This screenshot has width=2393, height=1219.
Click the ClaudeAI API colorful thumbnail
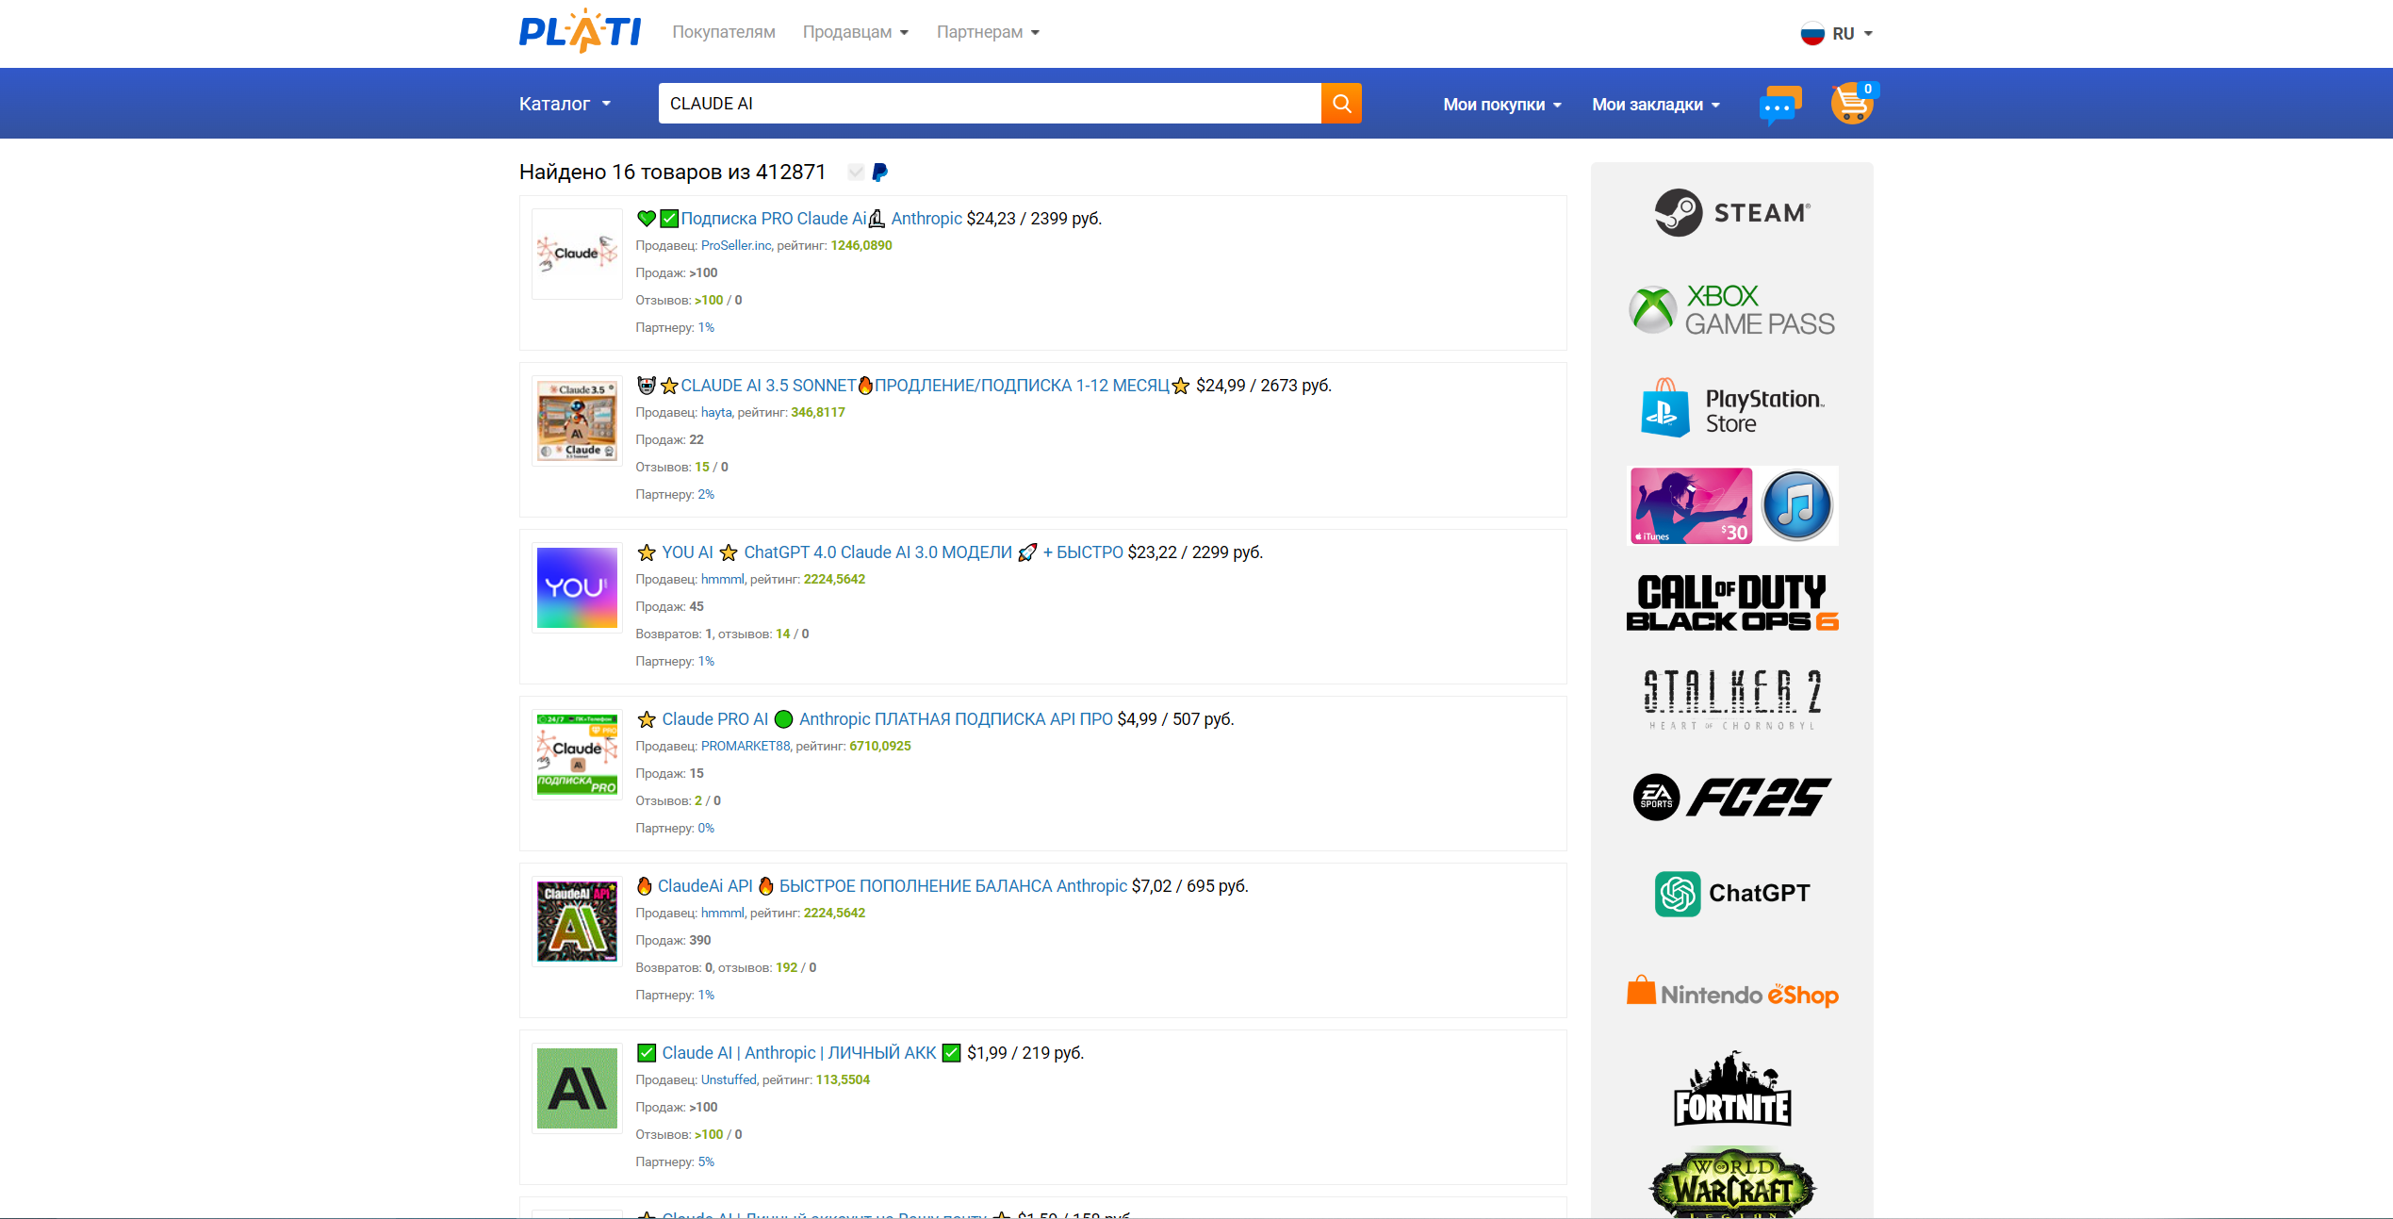point(577,921)
